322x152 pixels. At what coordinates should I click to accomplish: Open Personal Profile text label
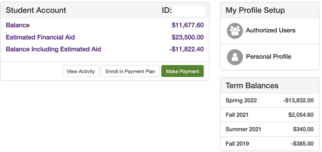[x=269, y=57]
